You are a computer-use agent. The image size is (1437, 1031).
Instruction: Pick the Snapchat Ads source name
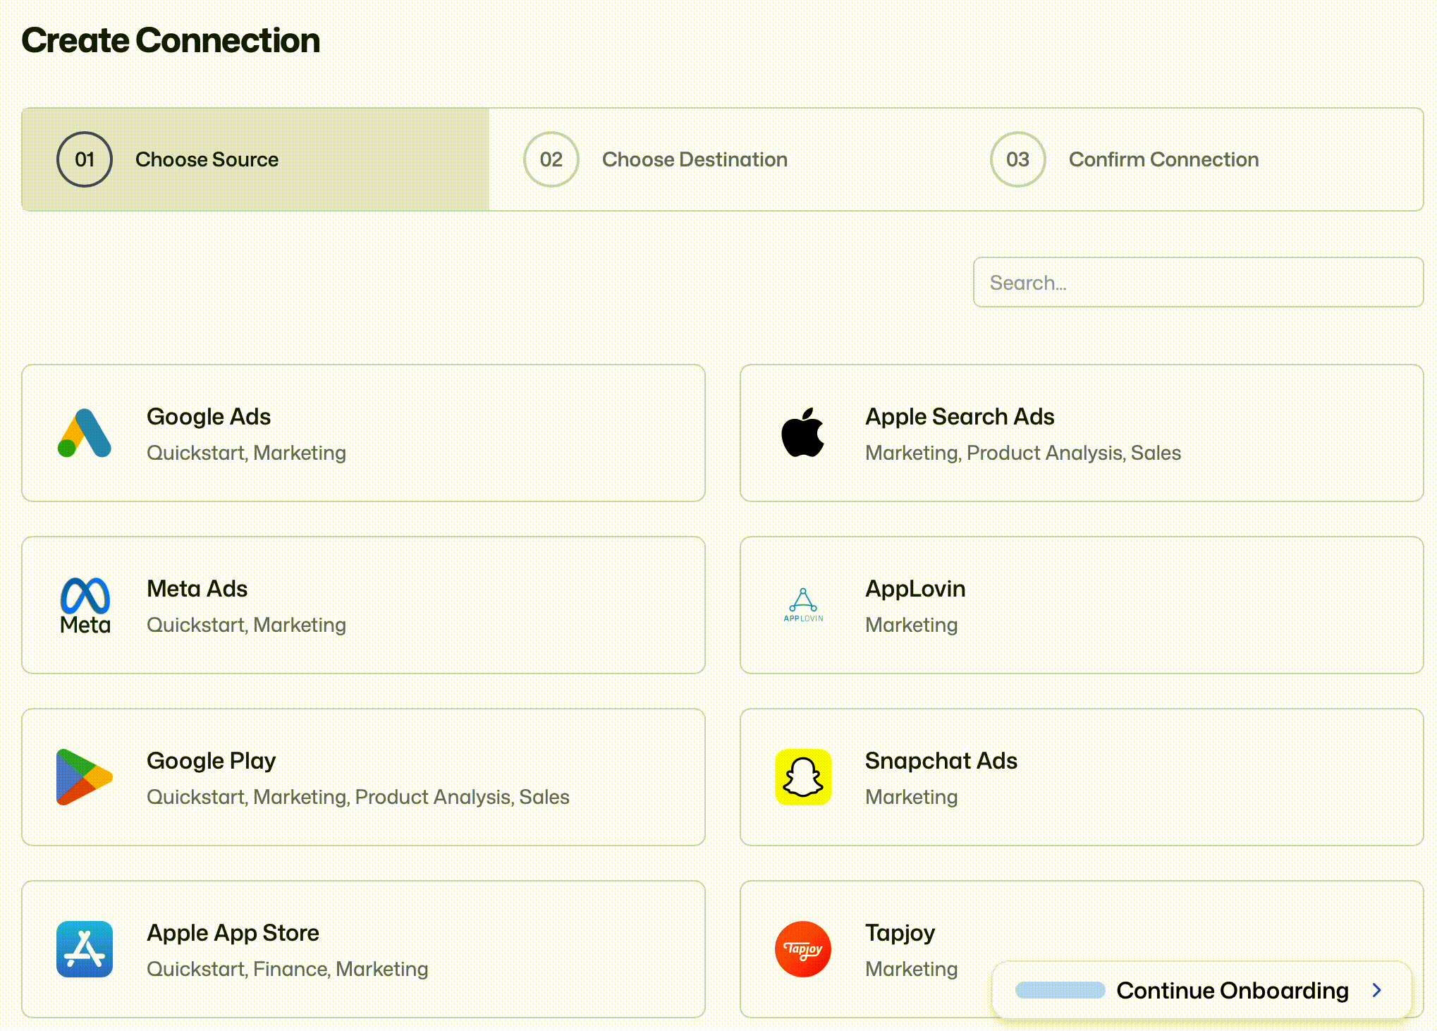tap(941, 761)
